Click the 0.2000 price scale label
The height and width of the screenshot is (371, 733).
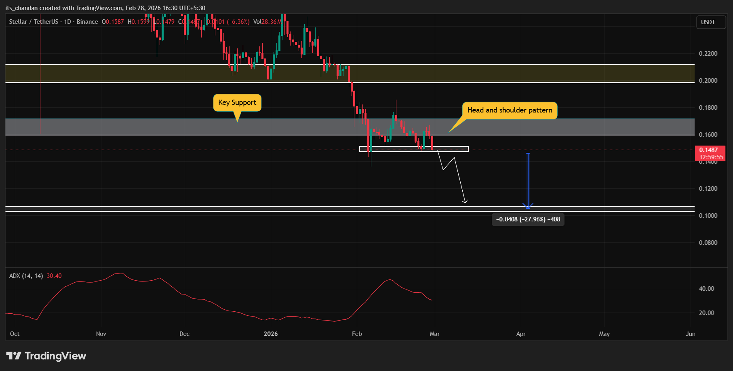[x=708, y=81]
